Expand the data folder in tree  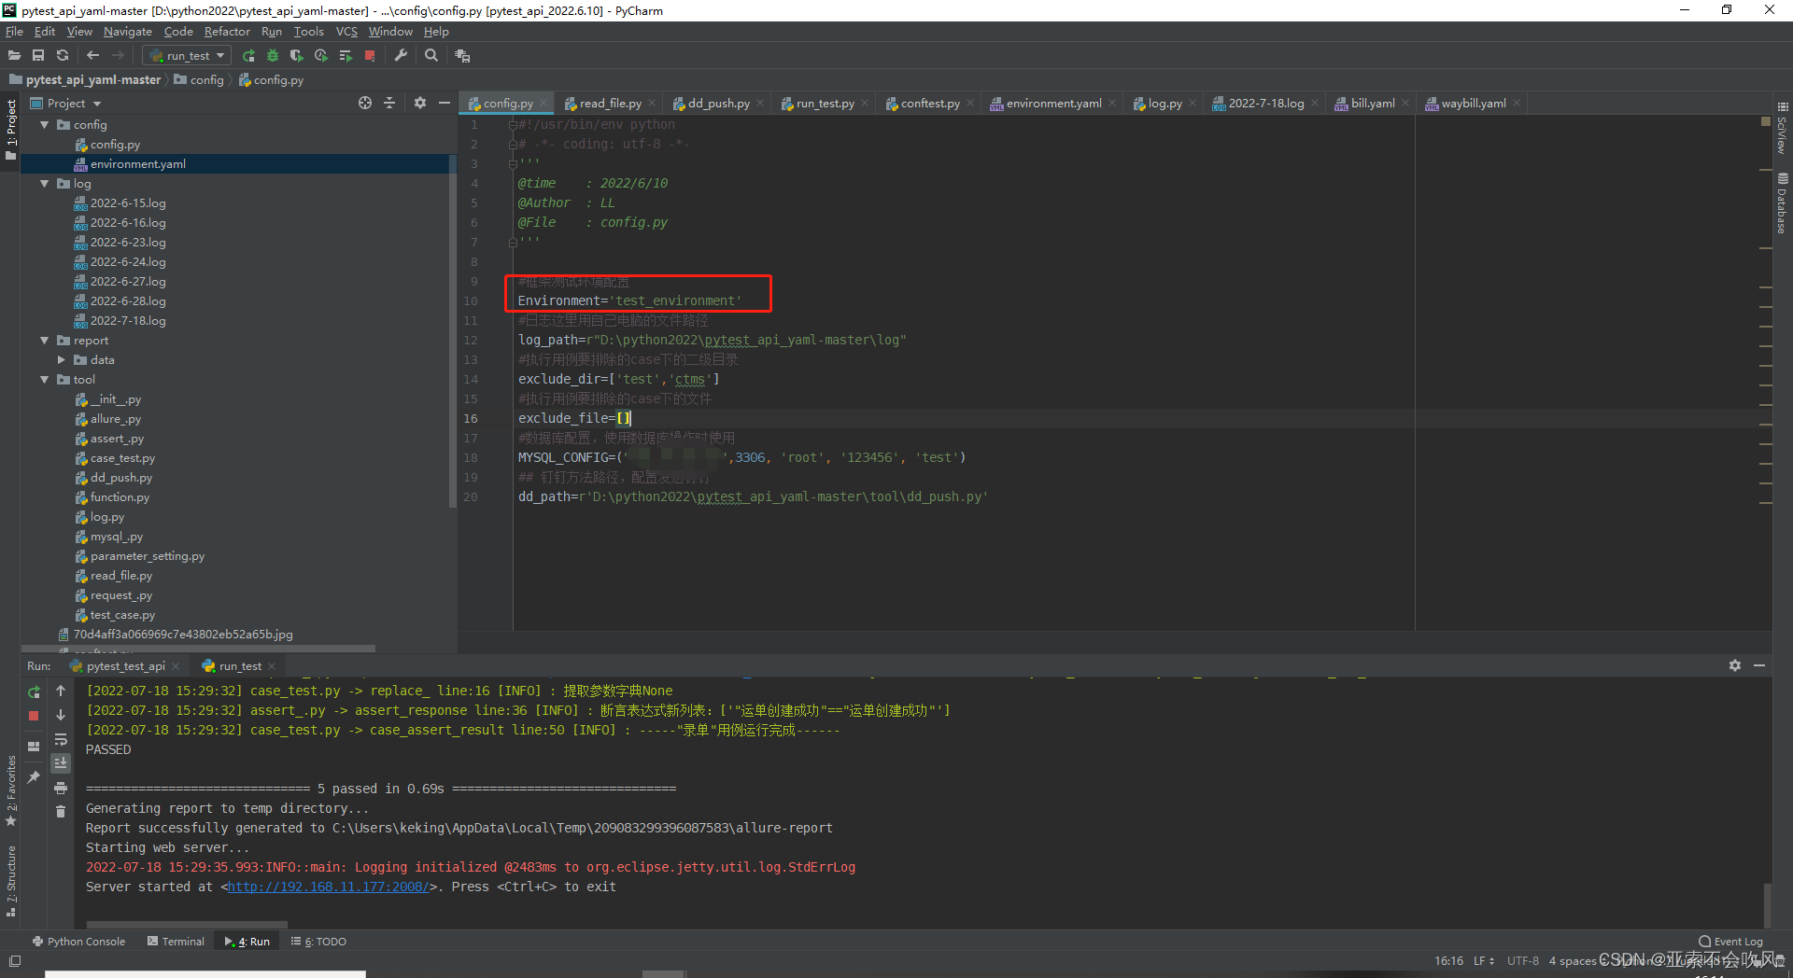62,360
